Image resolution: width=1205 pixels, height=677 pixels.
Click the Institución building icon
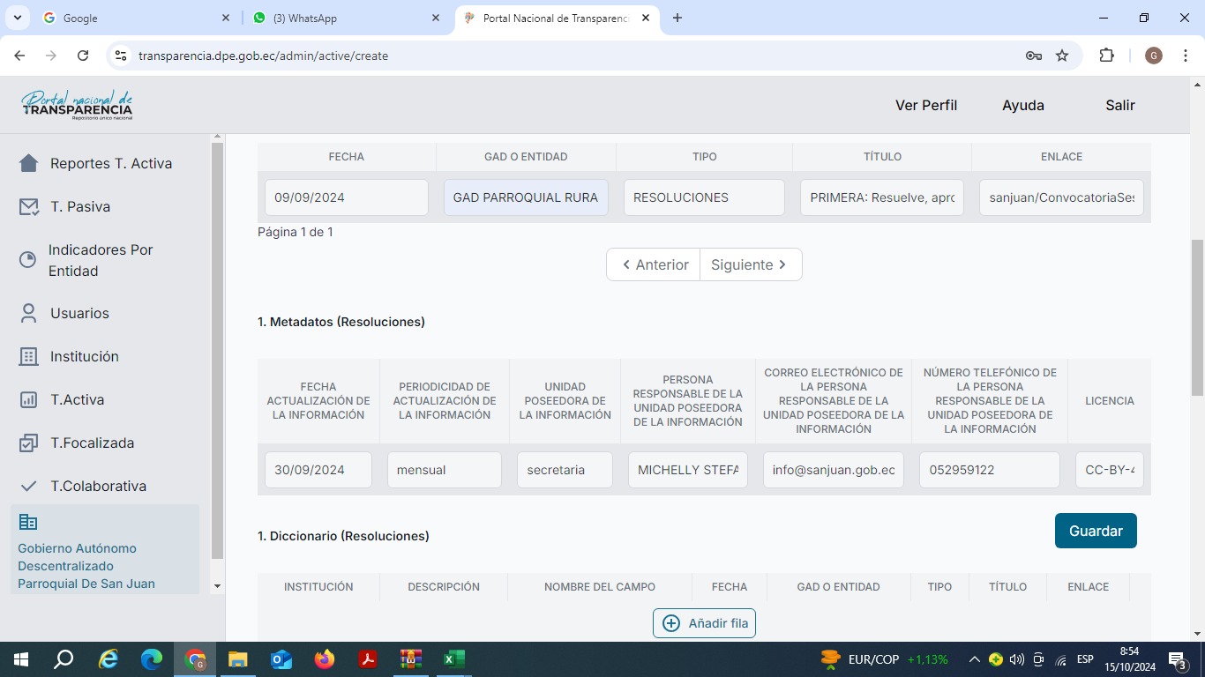(x=29, y=356)
